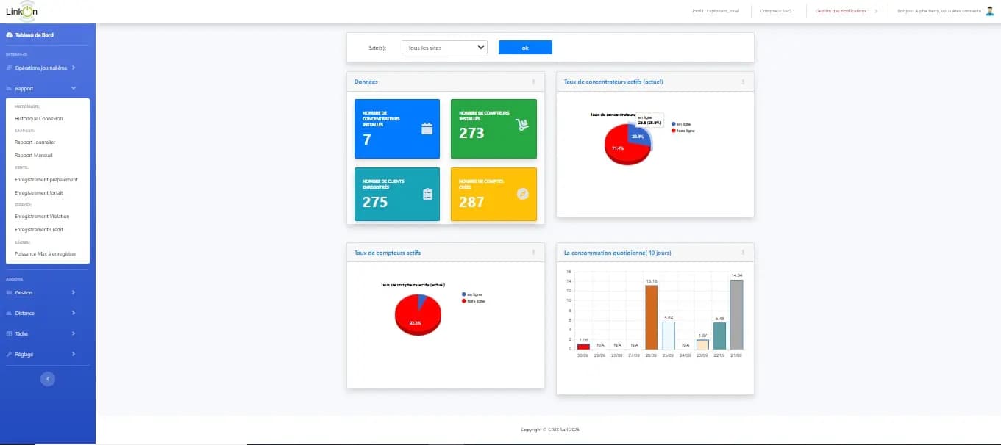
Task: Click the Tableau de Bord dashboard icon
Action: point(9,35)
